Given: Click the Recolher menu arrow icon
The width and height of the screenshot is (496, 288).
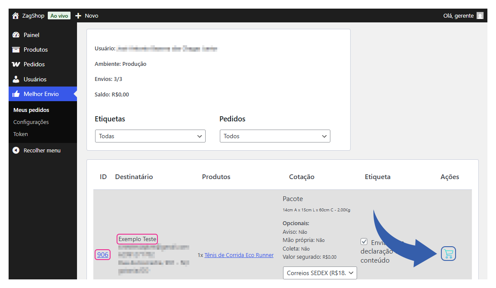Looking at the screenshot, I should point(16,150).
